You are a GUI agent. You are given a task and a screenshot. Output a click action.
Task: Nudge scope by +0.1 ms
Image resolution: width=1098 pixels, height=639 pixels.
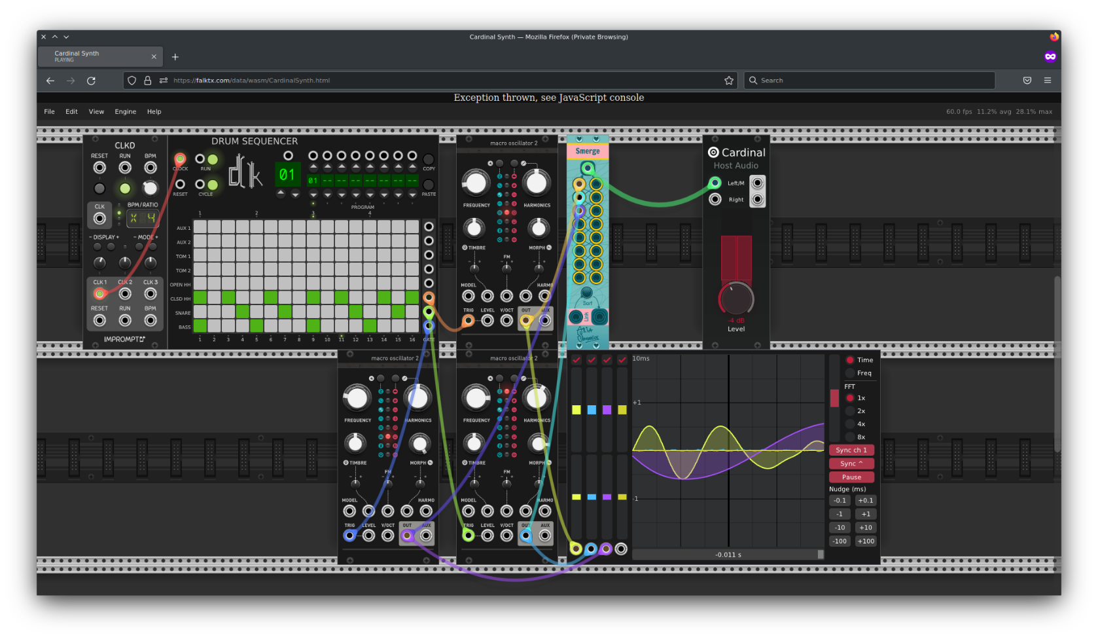(866, 500)
